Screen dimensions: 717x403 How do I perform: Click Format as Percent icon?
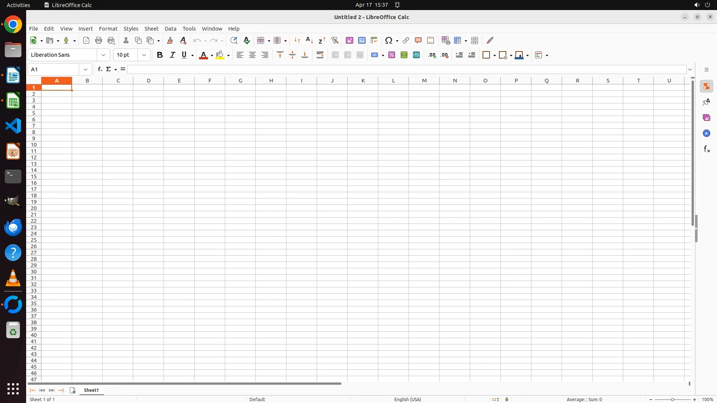(x=391, y=55)
